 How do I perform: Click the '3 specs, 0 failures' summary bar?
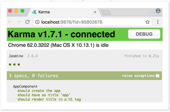coord(84,76)
